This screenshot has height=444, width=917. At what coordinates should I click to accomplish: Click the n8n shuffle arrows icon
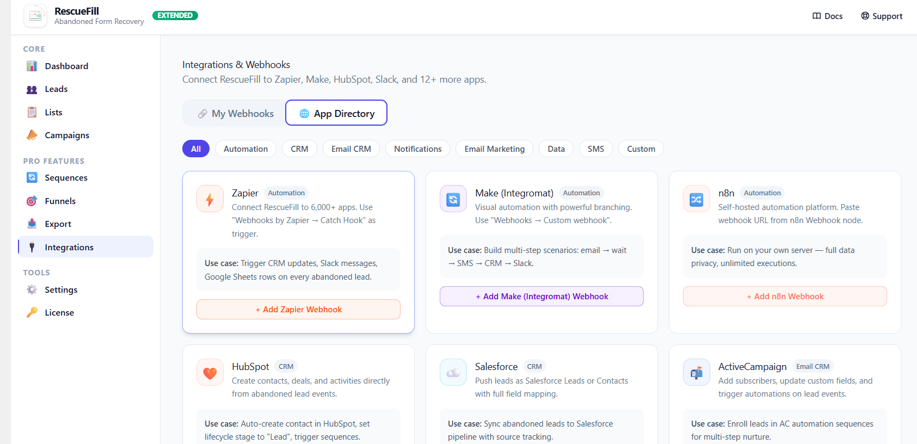coord(697,199)
